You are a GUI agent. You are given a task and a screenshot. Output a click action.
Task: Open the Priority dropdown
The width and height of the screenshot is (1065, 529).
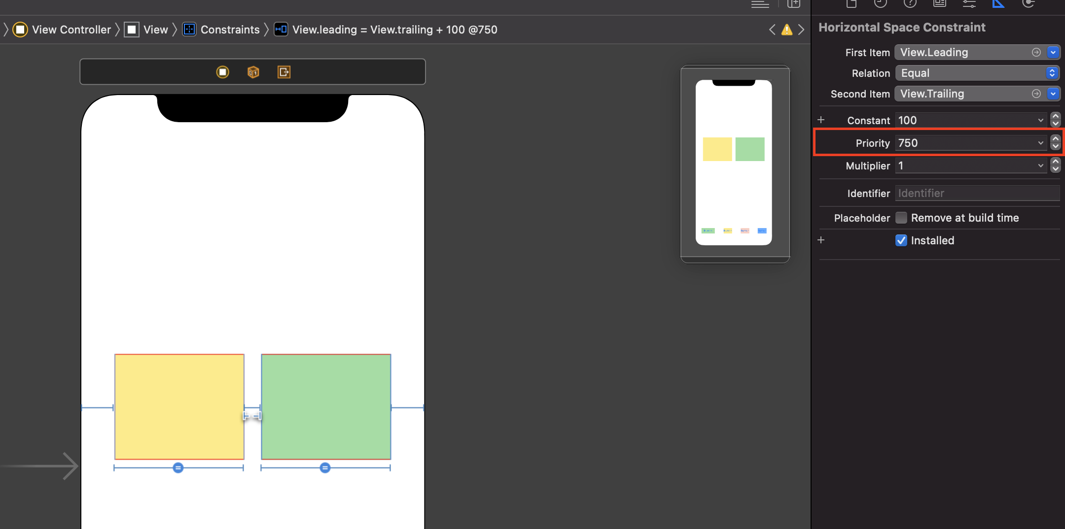(x=1039, y=143)
